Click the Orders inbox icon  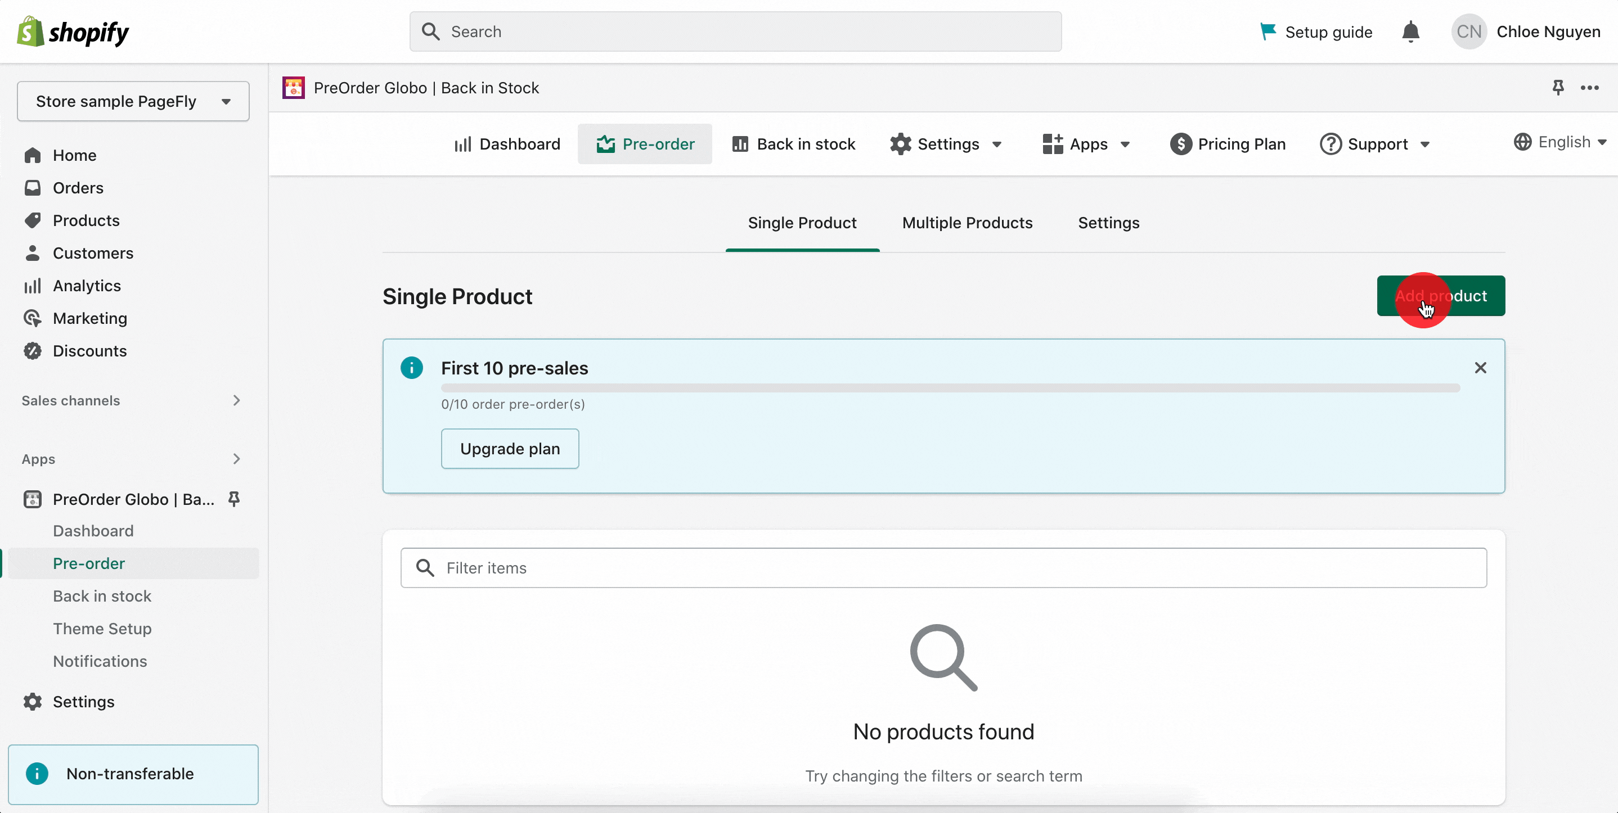(33, 188)
